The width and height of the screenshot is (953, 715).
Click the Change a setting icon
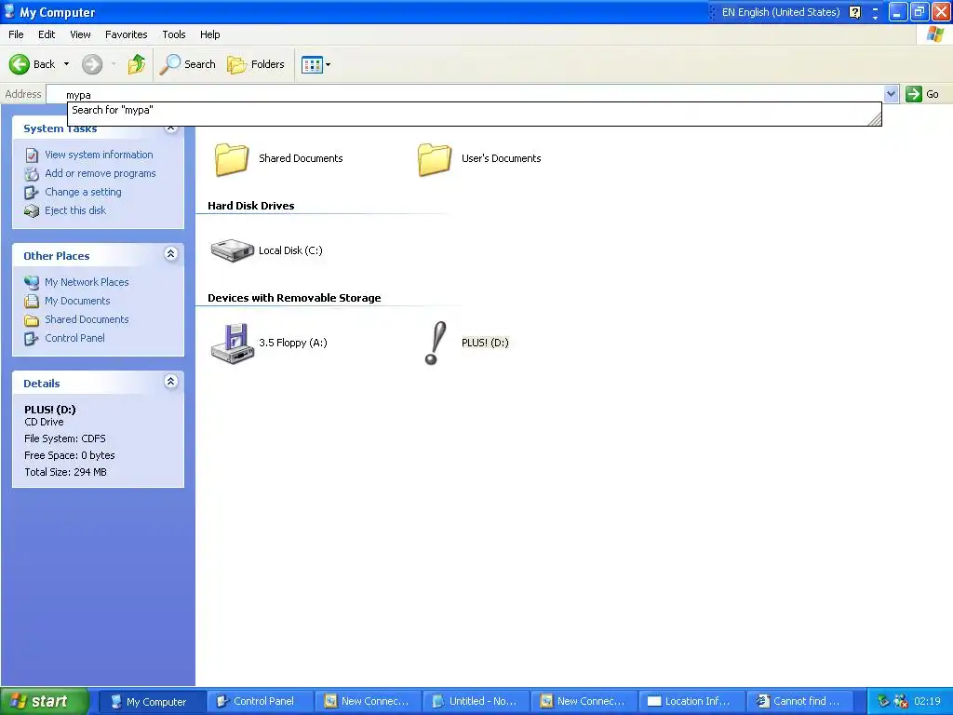coord(32,192)
